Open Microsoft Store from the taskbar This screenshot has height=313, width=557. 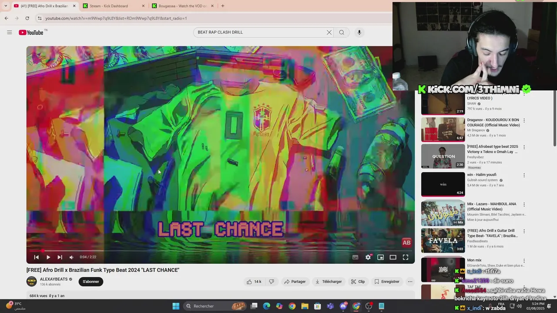[318, 306]
